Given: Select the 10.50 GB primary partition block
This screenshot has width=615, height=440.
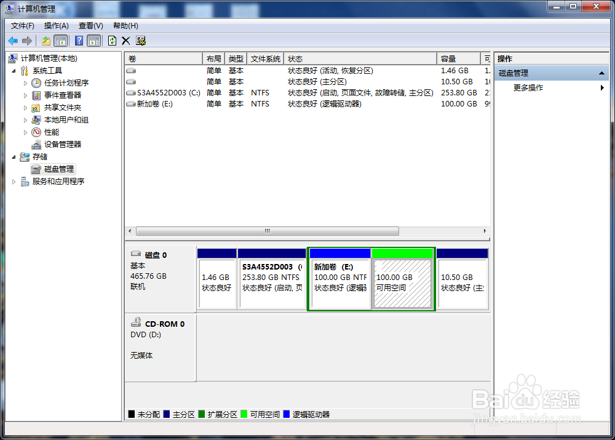Looking at the screenshot, I should [x=462, y=279].
